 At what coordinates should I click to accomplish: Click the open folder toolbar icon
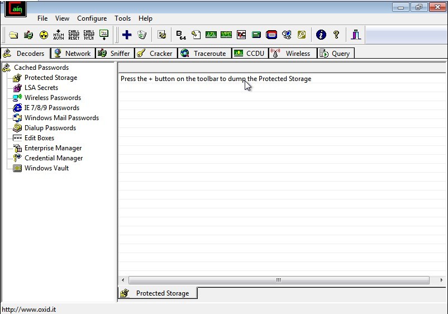13,35
